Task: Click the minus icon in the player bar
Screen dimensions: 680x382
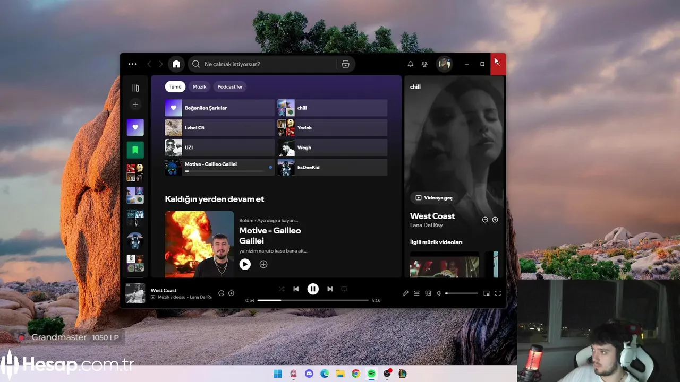Action: coord(222,293)
